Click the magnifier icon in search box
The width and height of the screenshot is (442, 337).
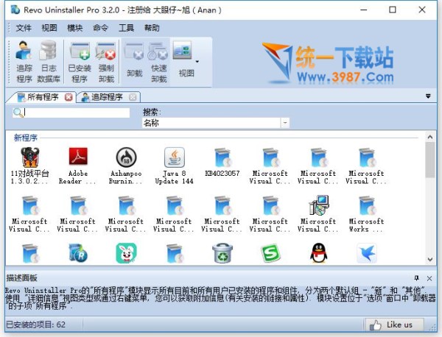(x=18, y=113)
